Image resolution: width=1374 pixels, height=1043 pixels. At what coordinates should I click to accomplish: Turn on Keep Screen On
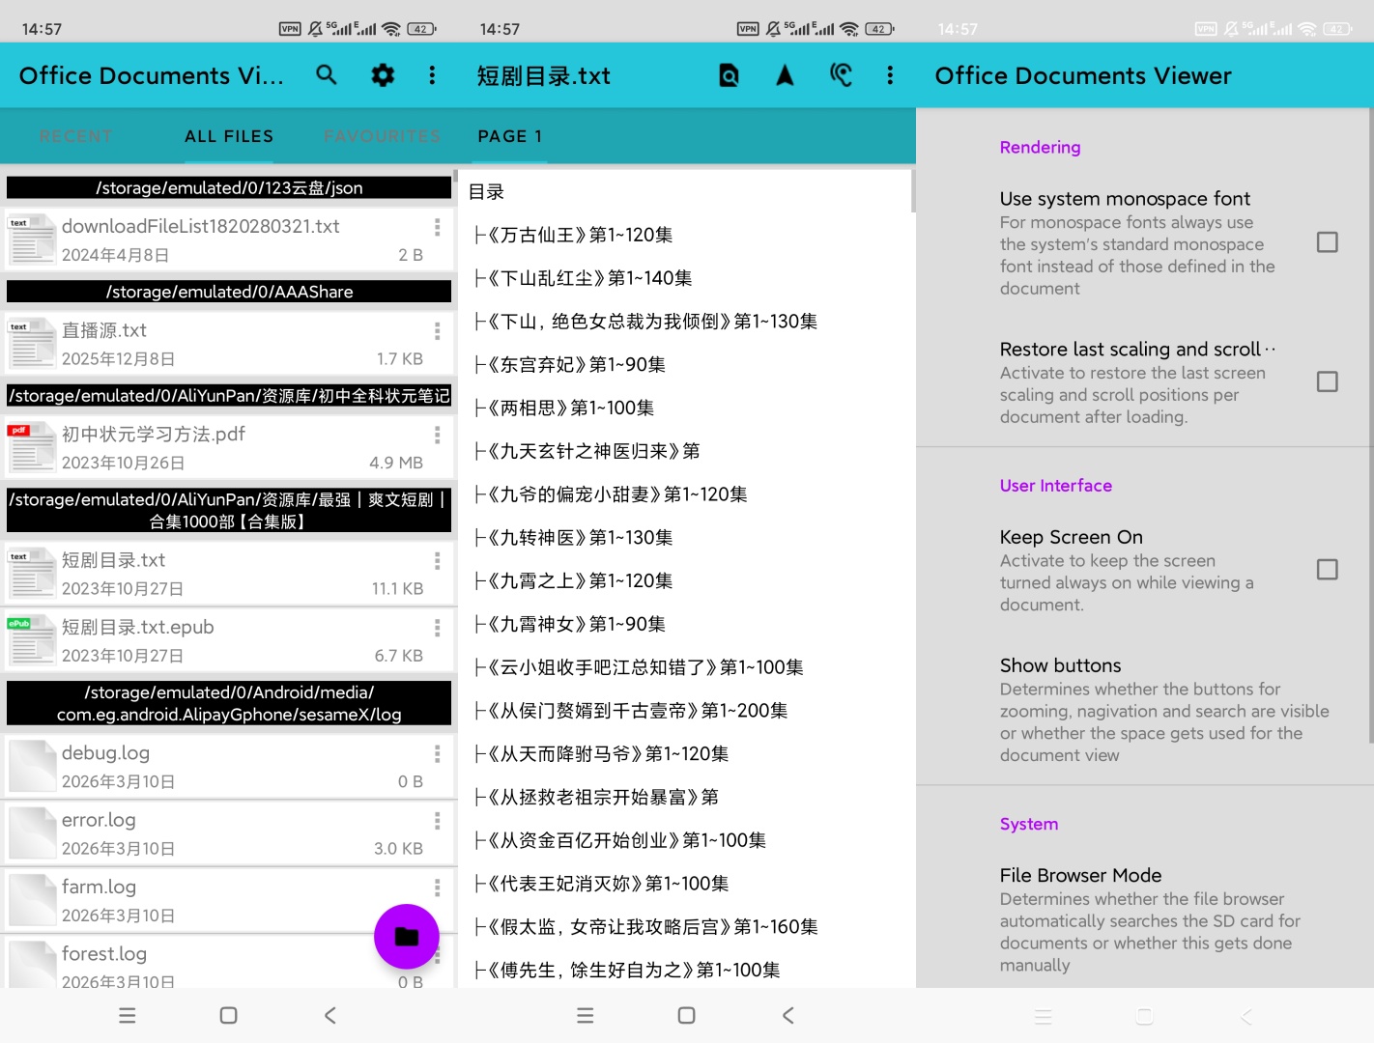click(x=1326, y=570)
